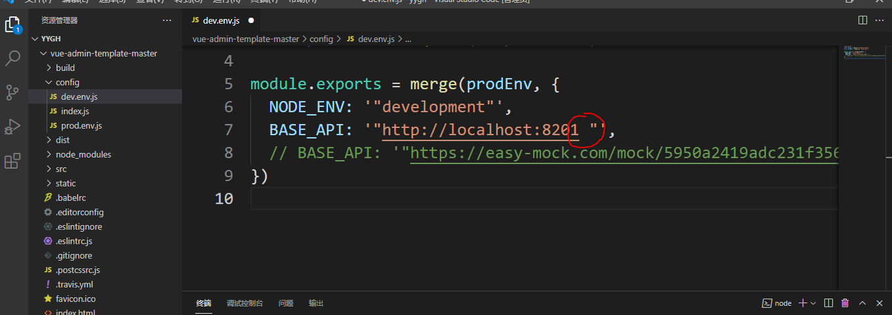The image size is (892, 315).
Task: Open the Extensions view
Action: 12,161
